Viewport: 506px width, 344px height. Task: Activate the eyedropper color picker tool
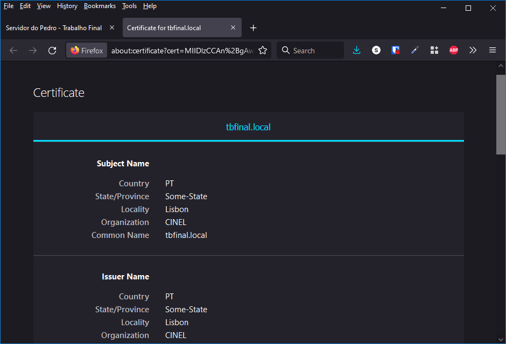coord(414,50)
